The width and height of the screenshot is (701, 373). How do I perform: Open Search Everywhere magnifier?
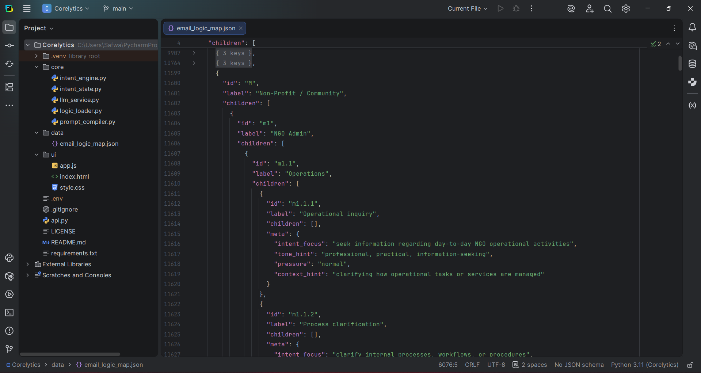pos(607,9)
